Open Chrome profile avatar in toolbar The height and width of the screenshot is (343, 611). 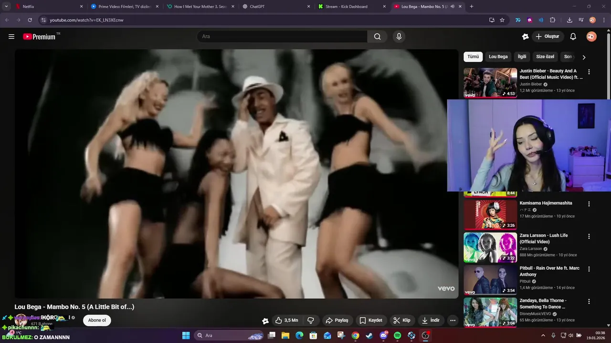tap(592, 20)
